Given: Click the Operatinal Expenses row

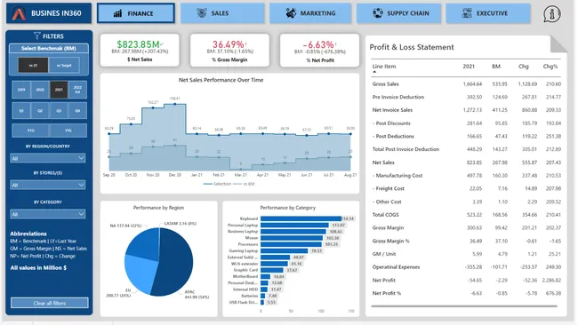Looking at the screenshot, I should click(x=466, y=267).
